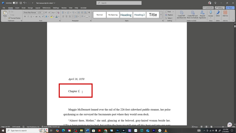Open font name combo box Times New Roman
The width and height of the screenshot is (236, 133).
[x=31, y=12]
